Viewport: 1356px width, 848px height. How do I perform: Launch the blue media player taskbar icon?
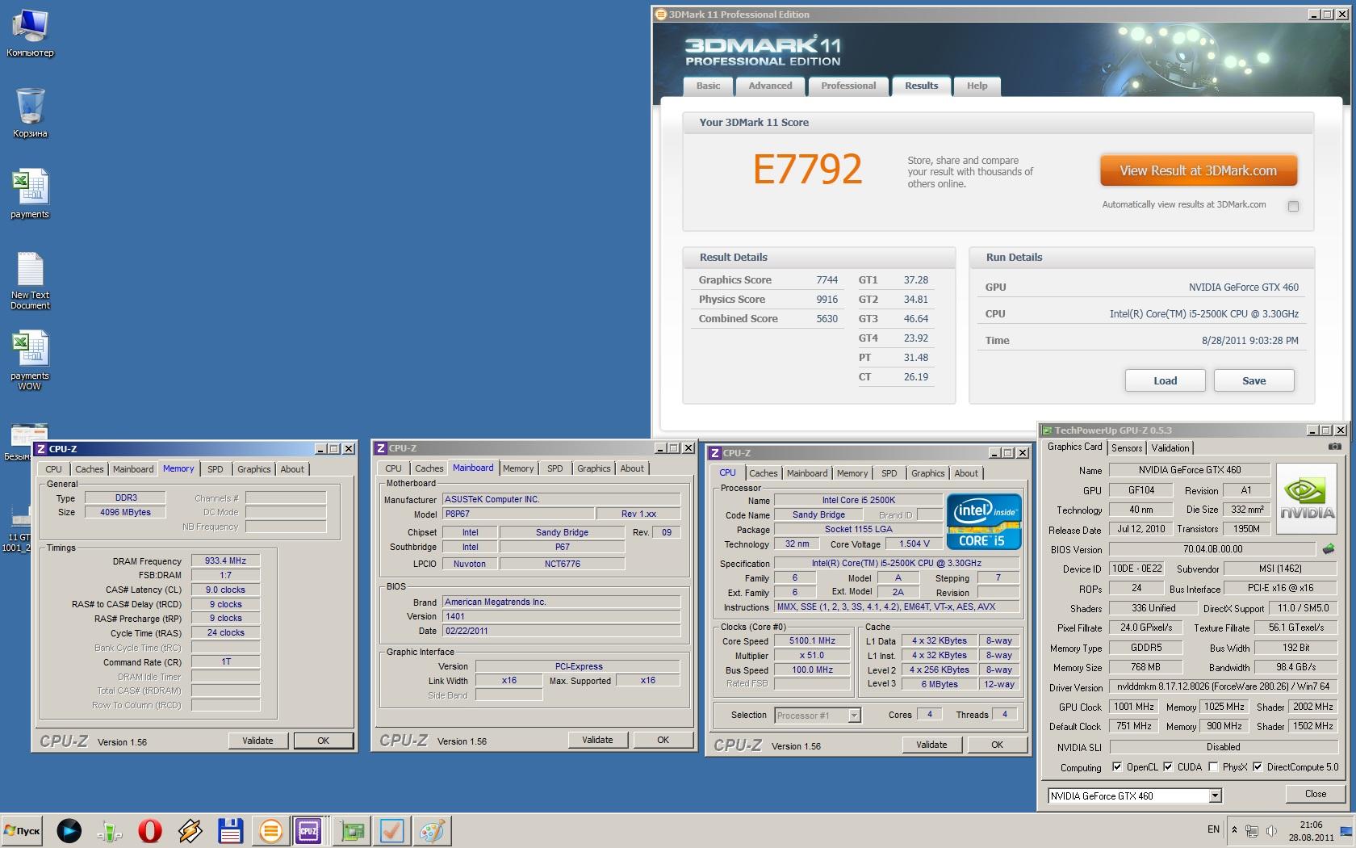[x=69, y=830]
